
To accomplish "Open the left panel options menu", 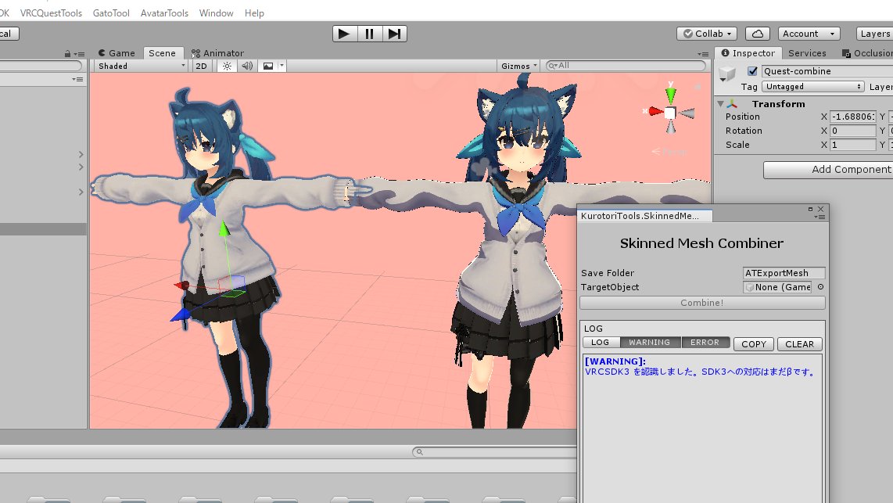I will (x=81, y=54).
